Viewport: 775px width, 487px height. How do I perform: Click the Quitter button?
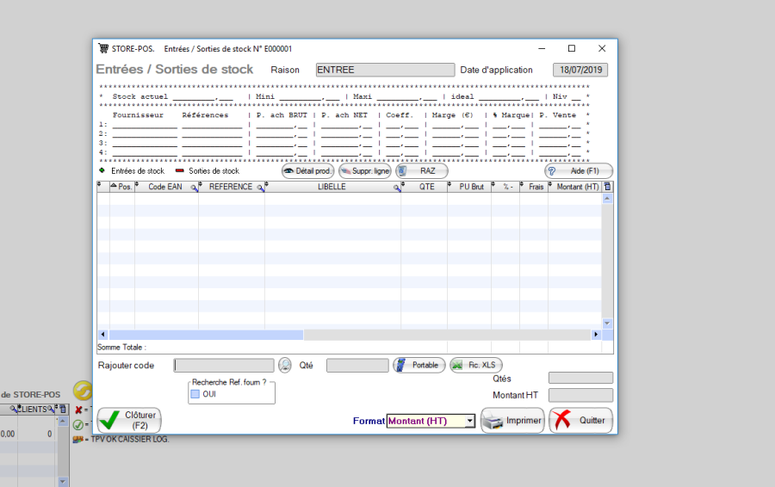click(x=580, y=421)
